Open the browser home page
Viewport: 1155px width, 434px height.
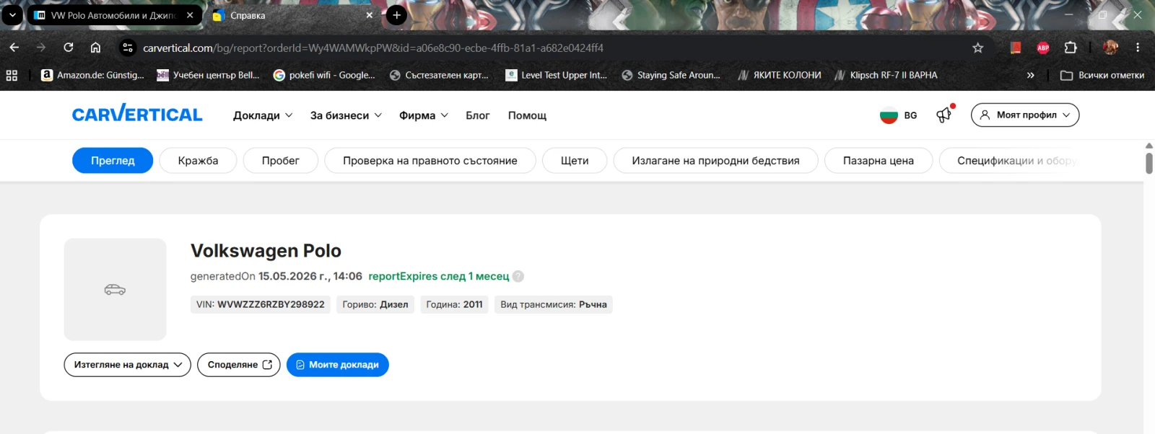[x=95, y=48]
